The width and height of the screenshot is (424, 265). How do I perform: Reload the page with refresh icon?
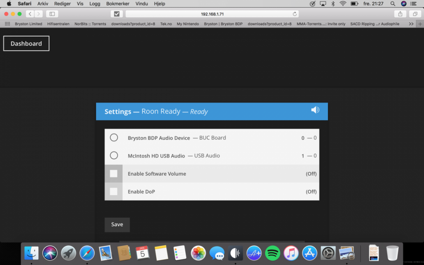(x=294, y=14)
